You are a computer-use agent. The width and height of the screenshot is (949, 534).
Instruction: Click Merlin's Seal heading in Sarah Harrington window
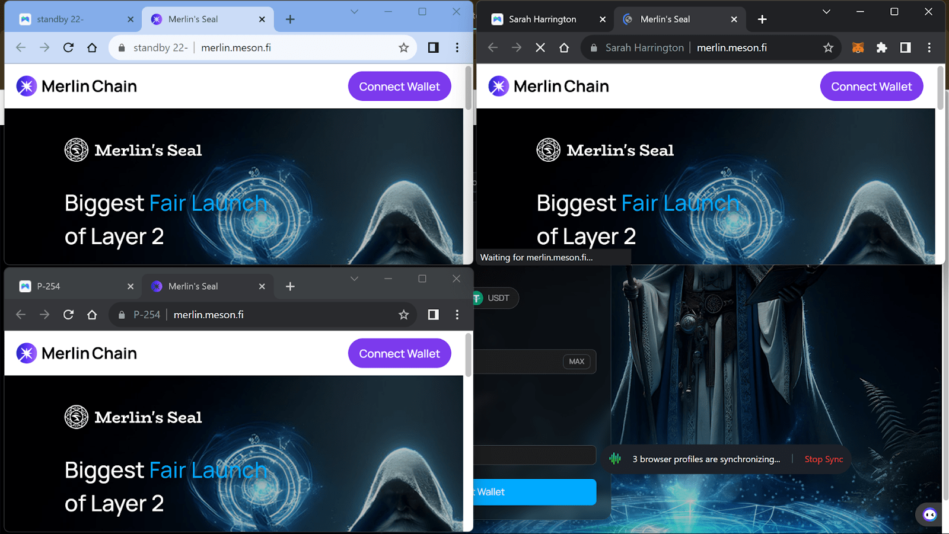coord(620,150)
